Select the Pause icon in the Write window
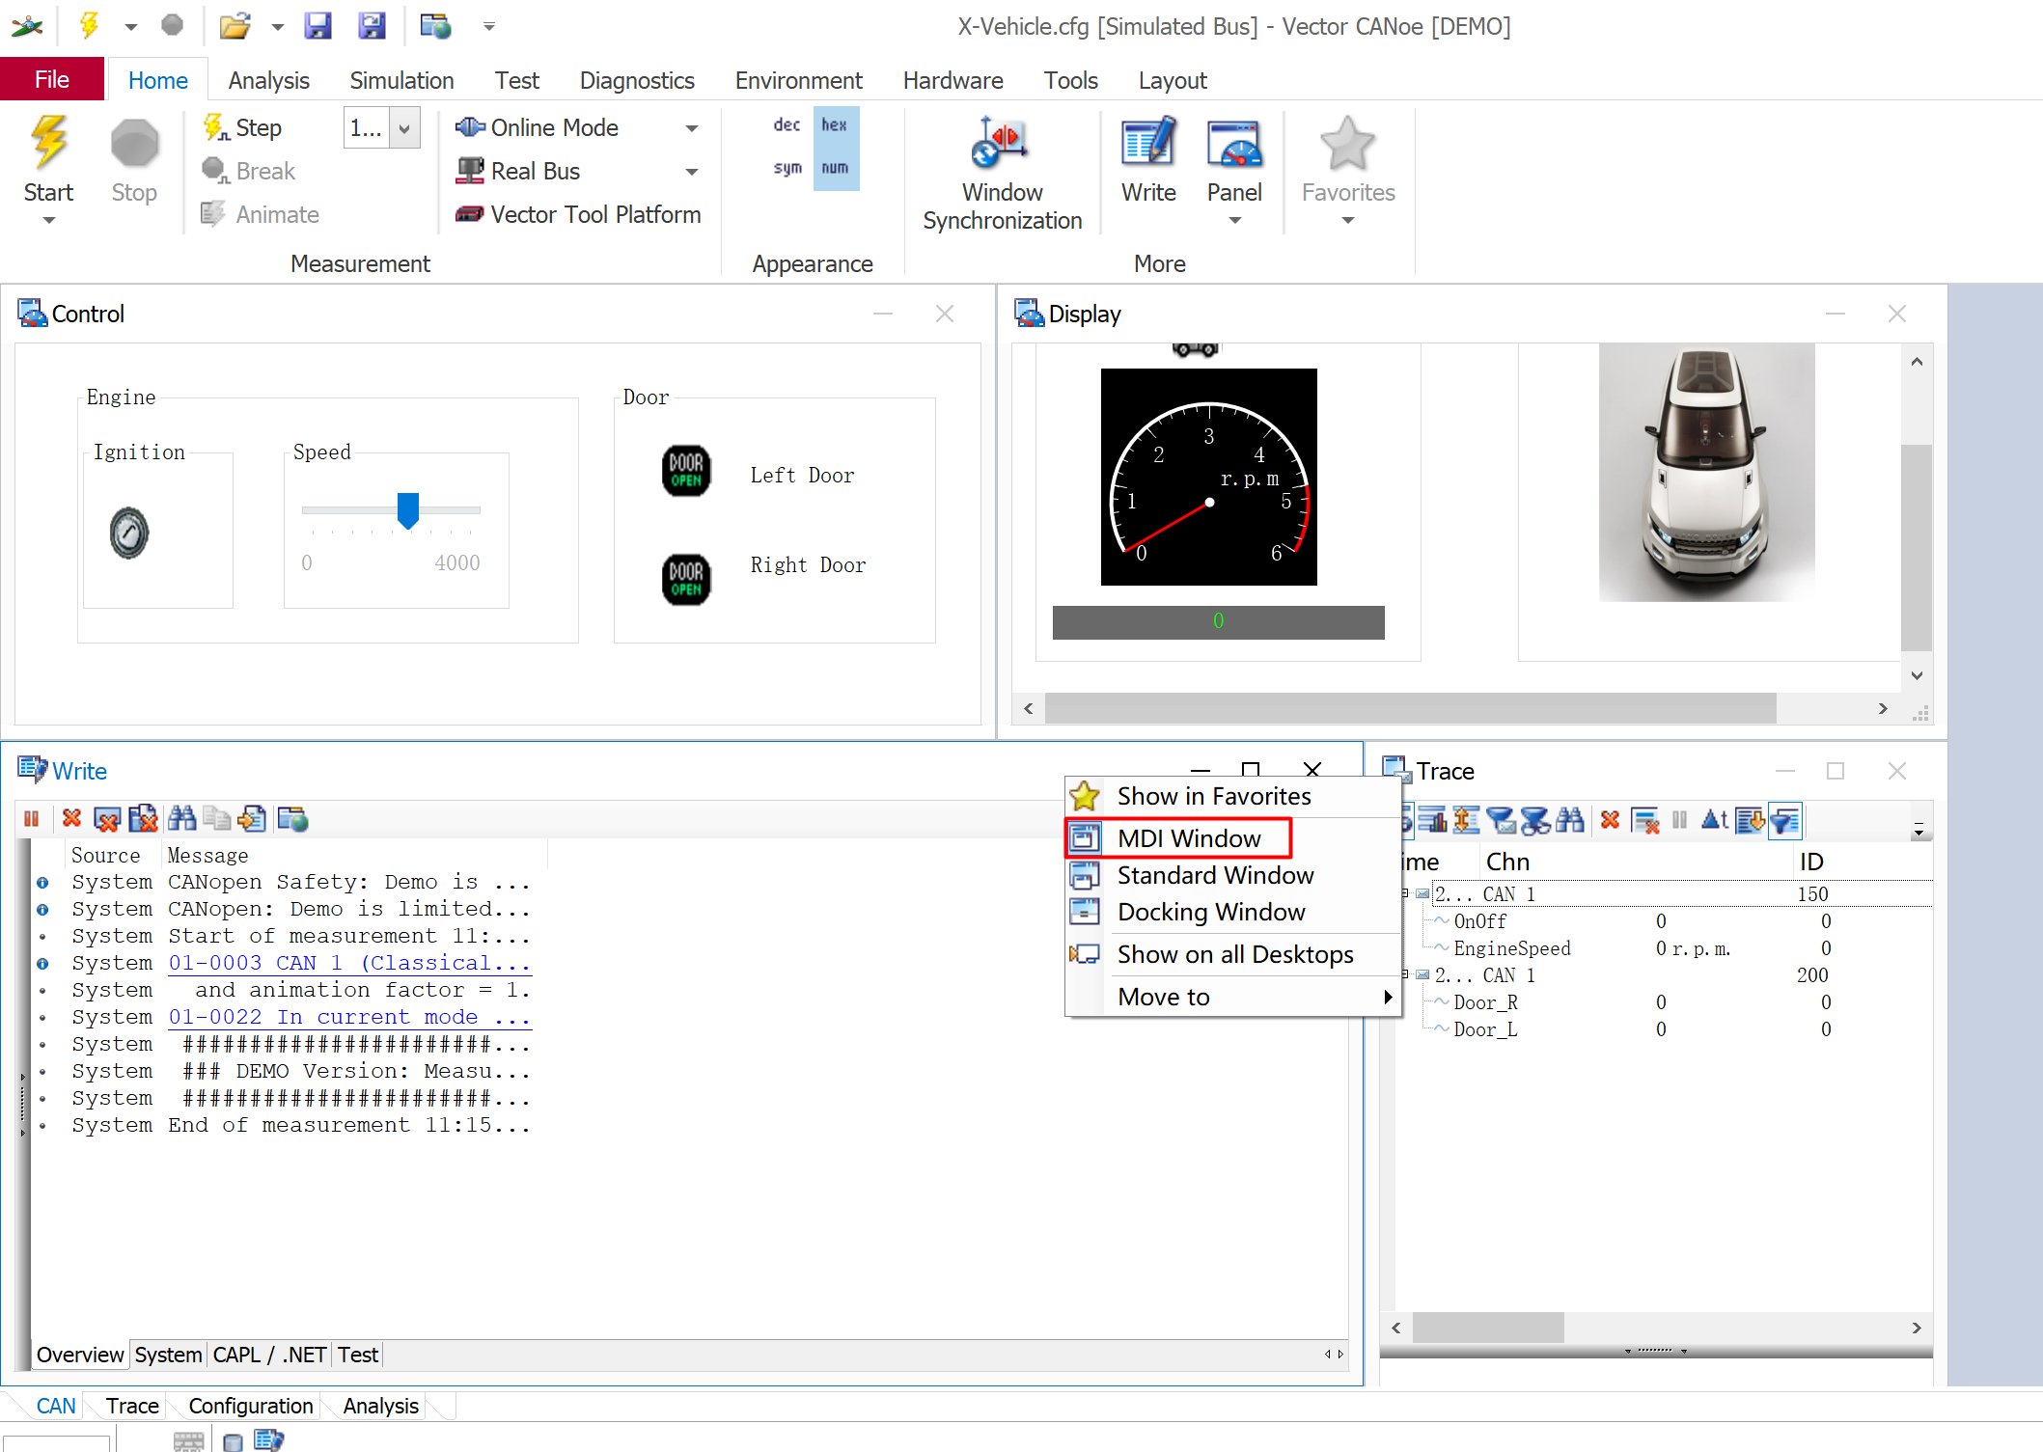This screenshot has width=2043, height=1452. point(32,818)
